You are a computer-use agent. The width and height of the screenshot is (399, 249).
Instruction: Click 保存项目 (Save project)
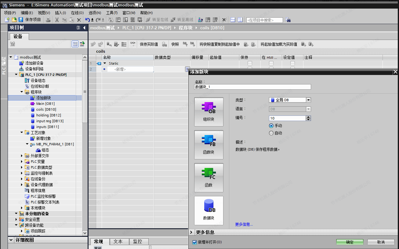pos(30,20)
